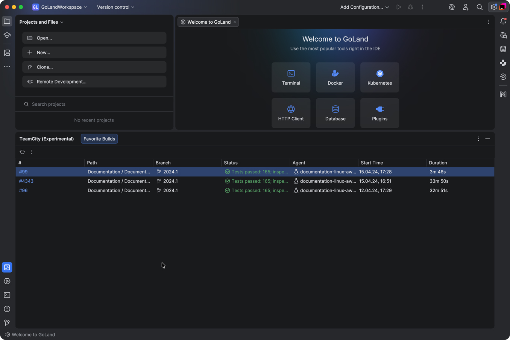Select the Welcome to GoLand tab
Viewport: 510px width, 340px height.
tap(208, 22)
